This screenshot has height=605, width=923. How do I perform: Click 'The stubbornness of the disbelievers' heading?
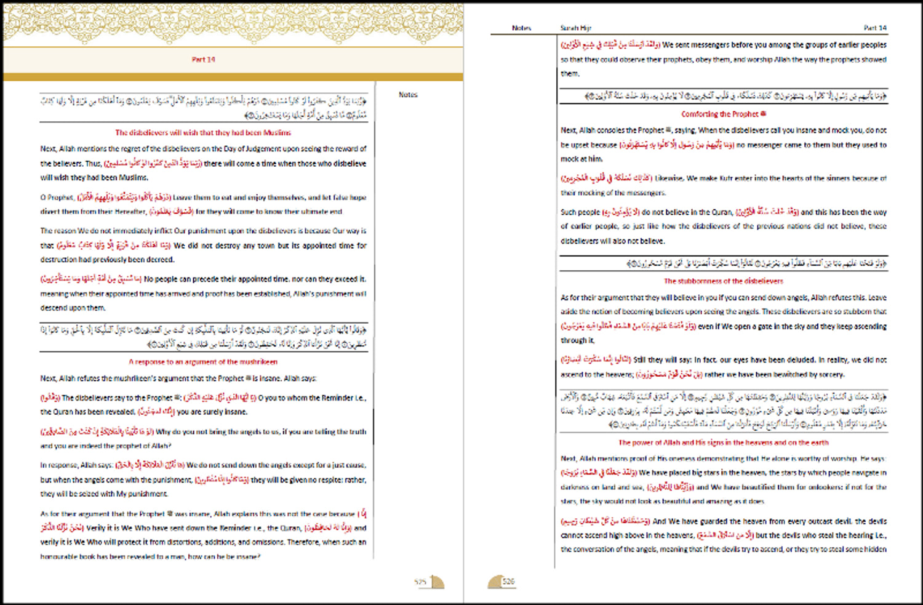(x=723, y=281)
